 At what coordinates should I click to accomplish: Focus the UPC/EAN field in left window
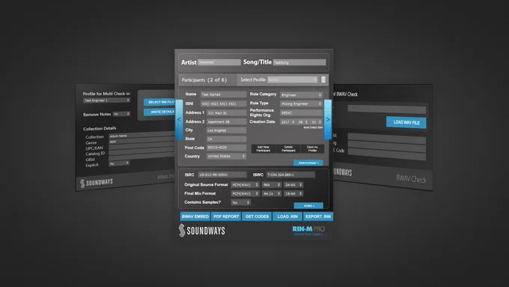click(x=141, y=147)
